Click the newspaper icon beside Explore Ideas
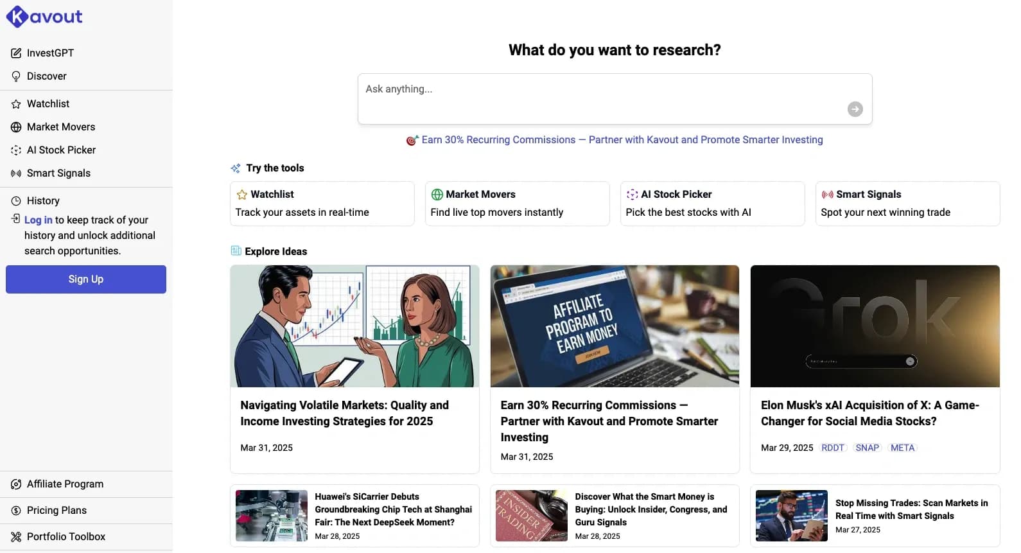The height and width of the screenshot is (553, 1021). coord(236,251)
